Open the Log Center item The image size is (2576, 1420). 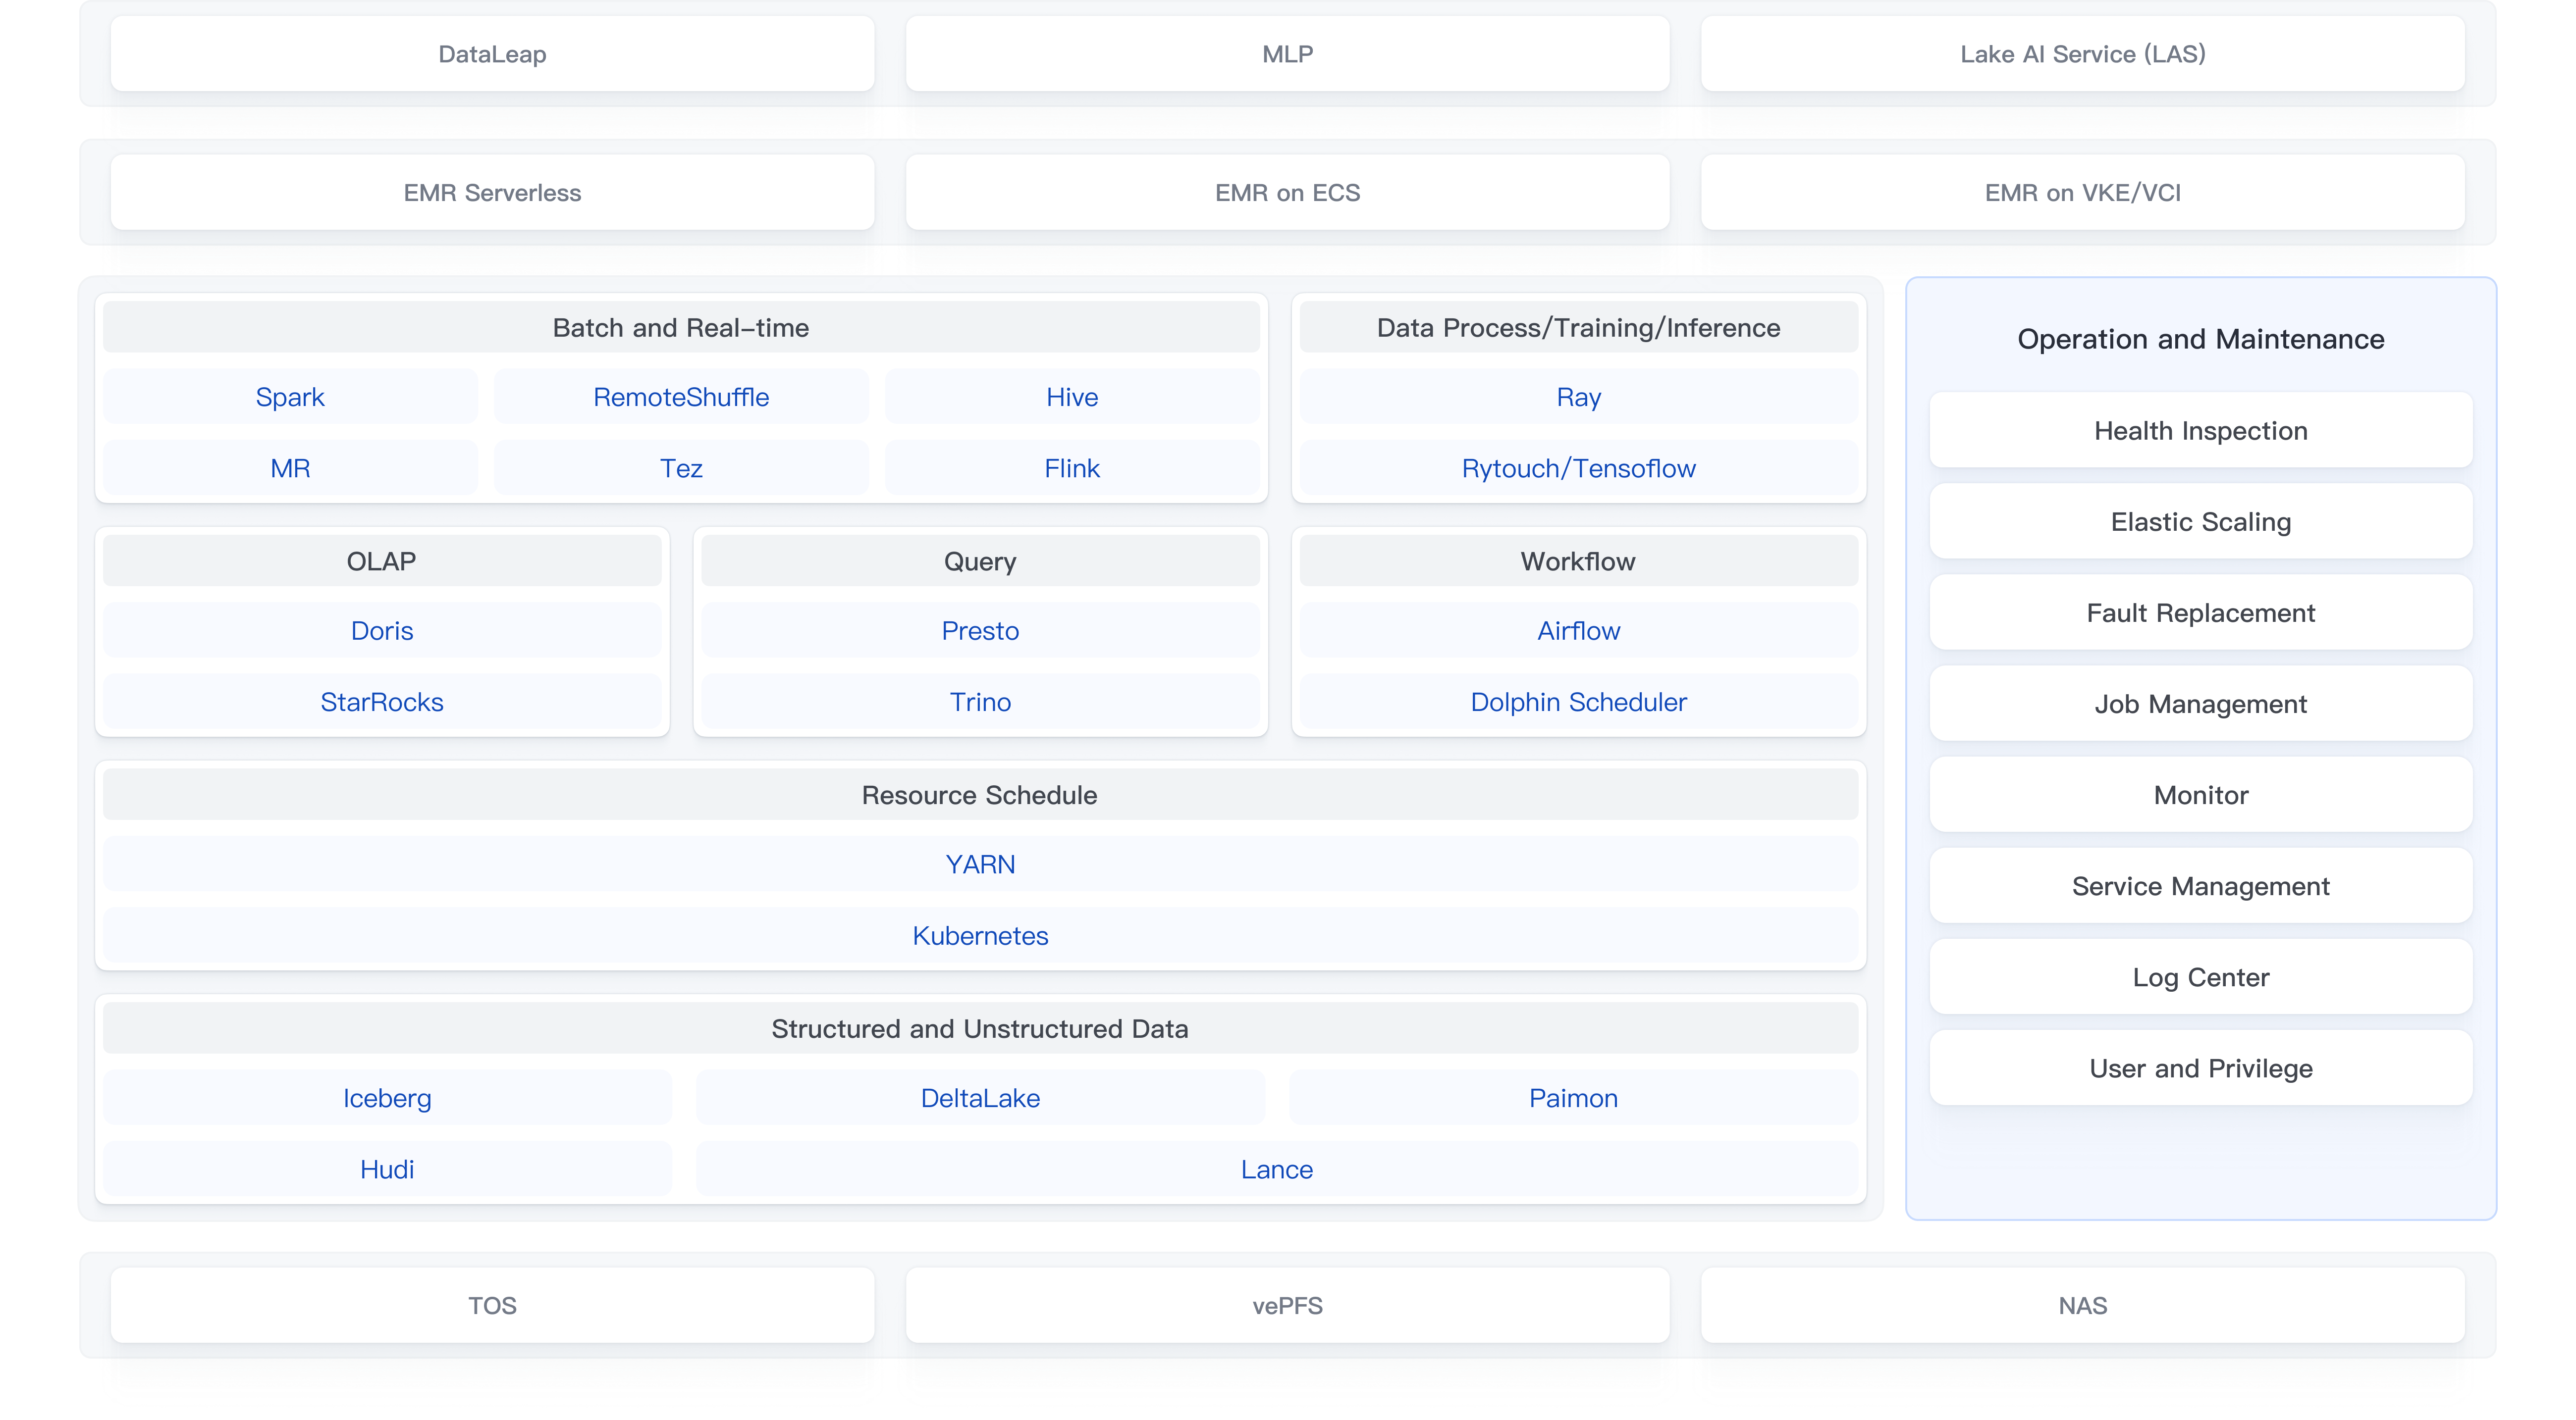coord(2200,976)
